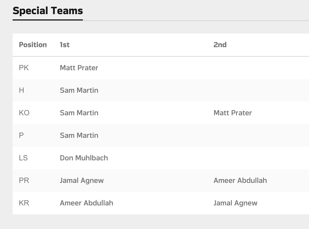Click Sam Martin in the KO row
Screen dimensions: 309x229
tap(79, 113)
